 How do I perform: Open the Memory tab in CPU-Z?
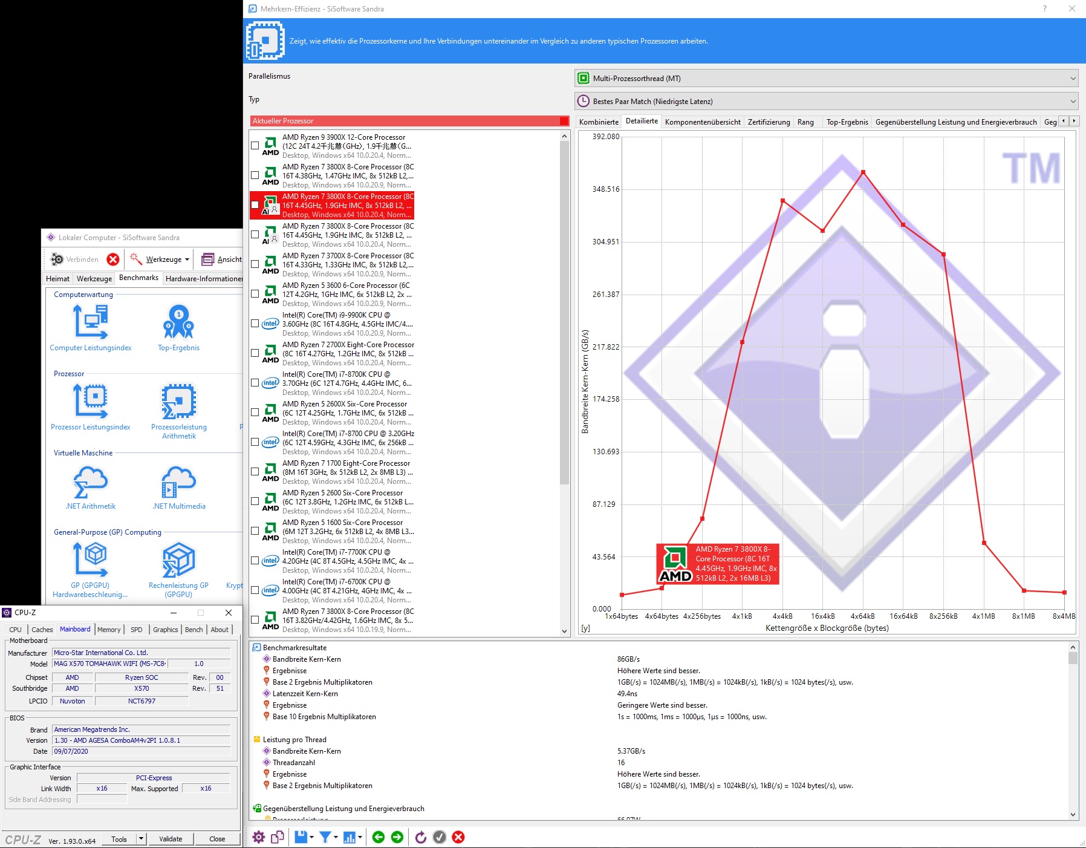tap(109, 630)
